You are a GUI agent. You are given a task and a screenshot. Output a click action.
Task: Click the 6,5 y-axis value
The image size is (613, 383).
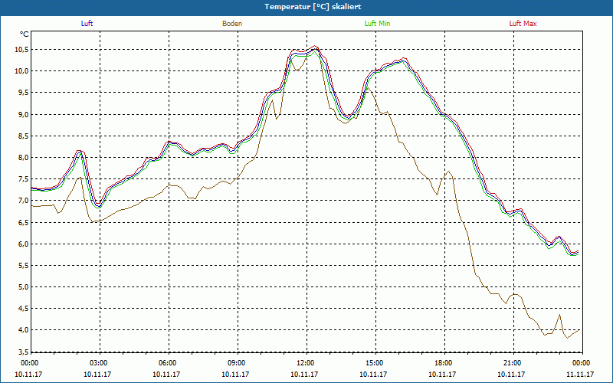(23, 222)
